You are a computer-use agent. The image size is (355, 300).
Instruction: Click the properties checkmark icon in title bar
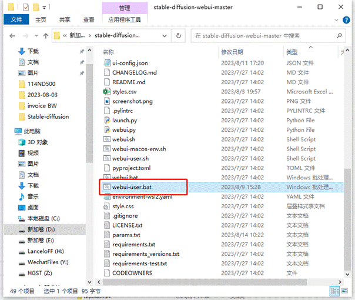click(x=24, y=8)
